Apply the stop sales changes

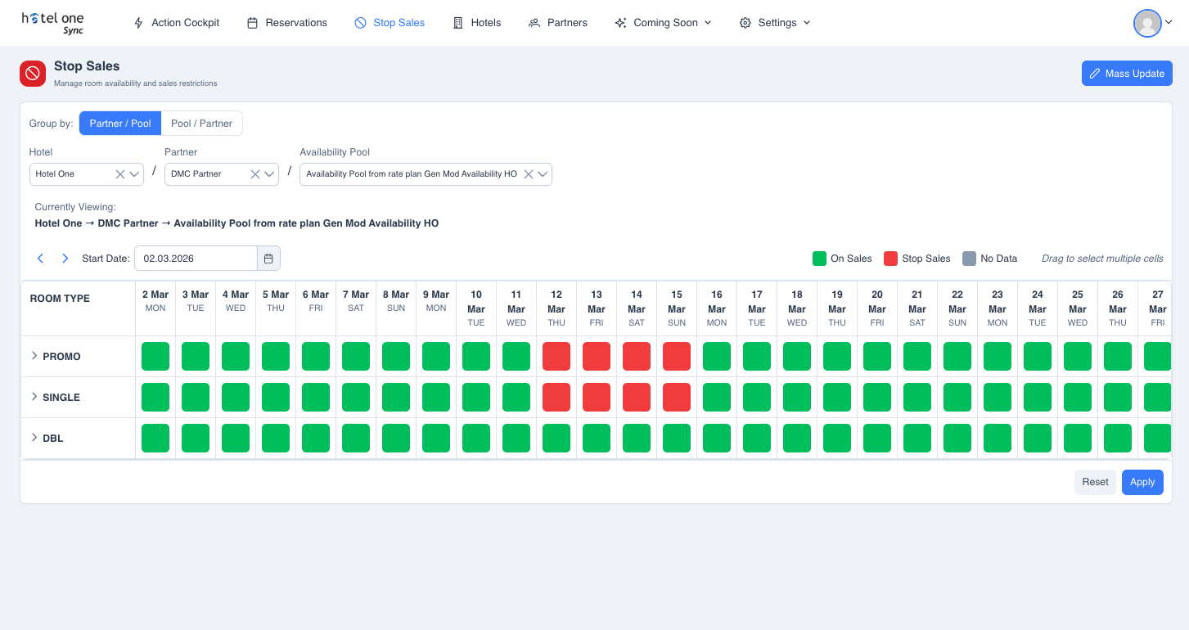click(1142, 482)
